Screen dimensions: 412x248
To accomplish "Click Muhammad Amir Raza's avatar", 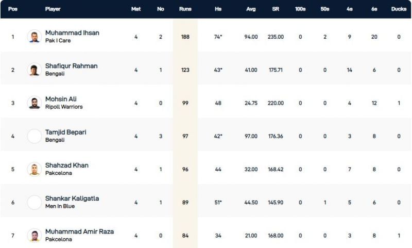I will [x=34, y=235].
